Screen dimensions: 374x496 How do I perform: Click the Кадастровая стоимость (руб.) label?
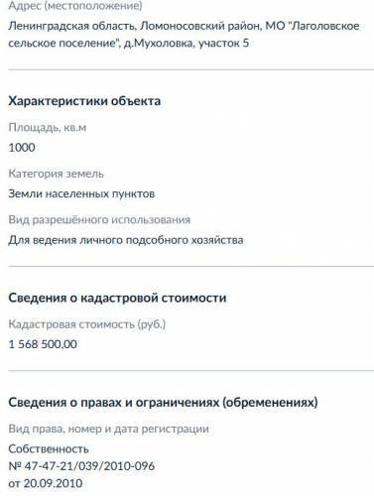tap(87, 324)
